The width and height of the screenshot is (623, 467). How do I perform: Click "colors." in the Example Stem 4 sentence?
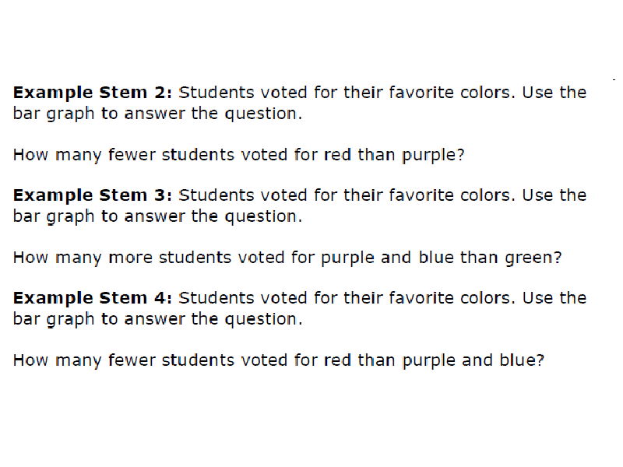coord(487,298)
